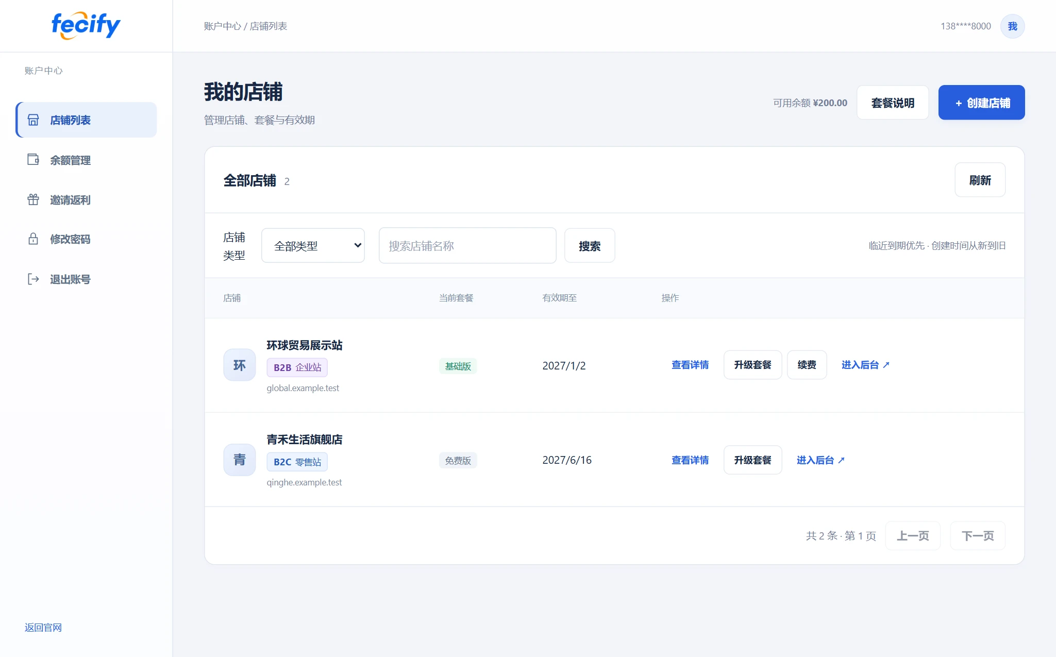This screenshot has width=1056, height=657.
Task: Open 套餐说明 plan description
Action: [x=893, y=103]
